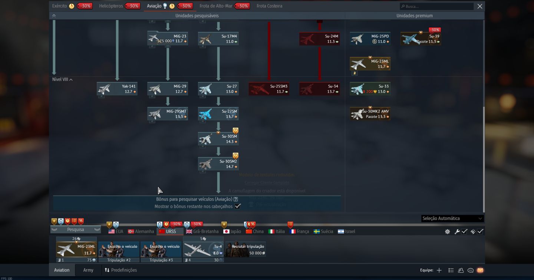Select the Yak-141 aircraft
The image size is (534, 280).
click(x=117, y=89)
